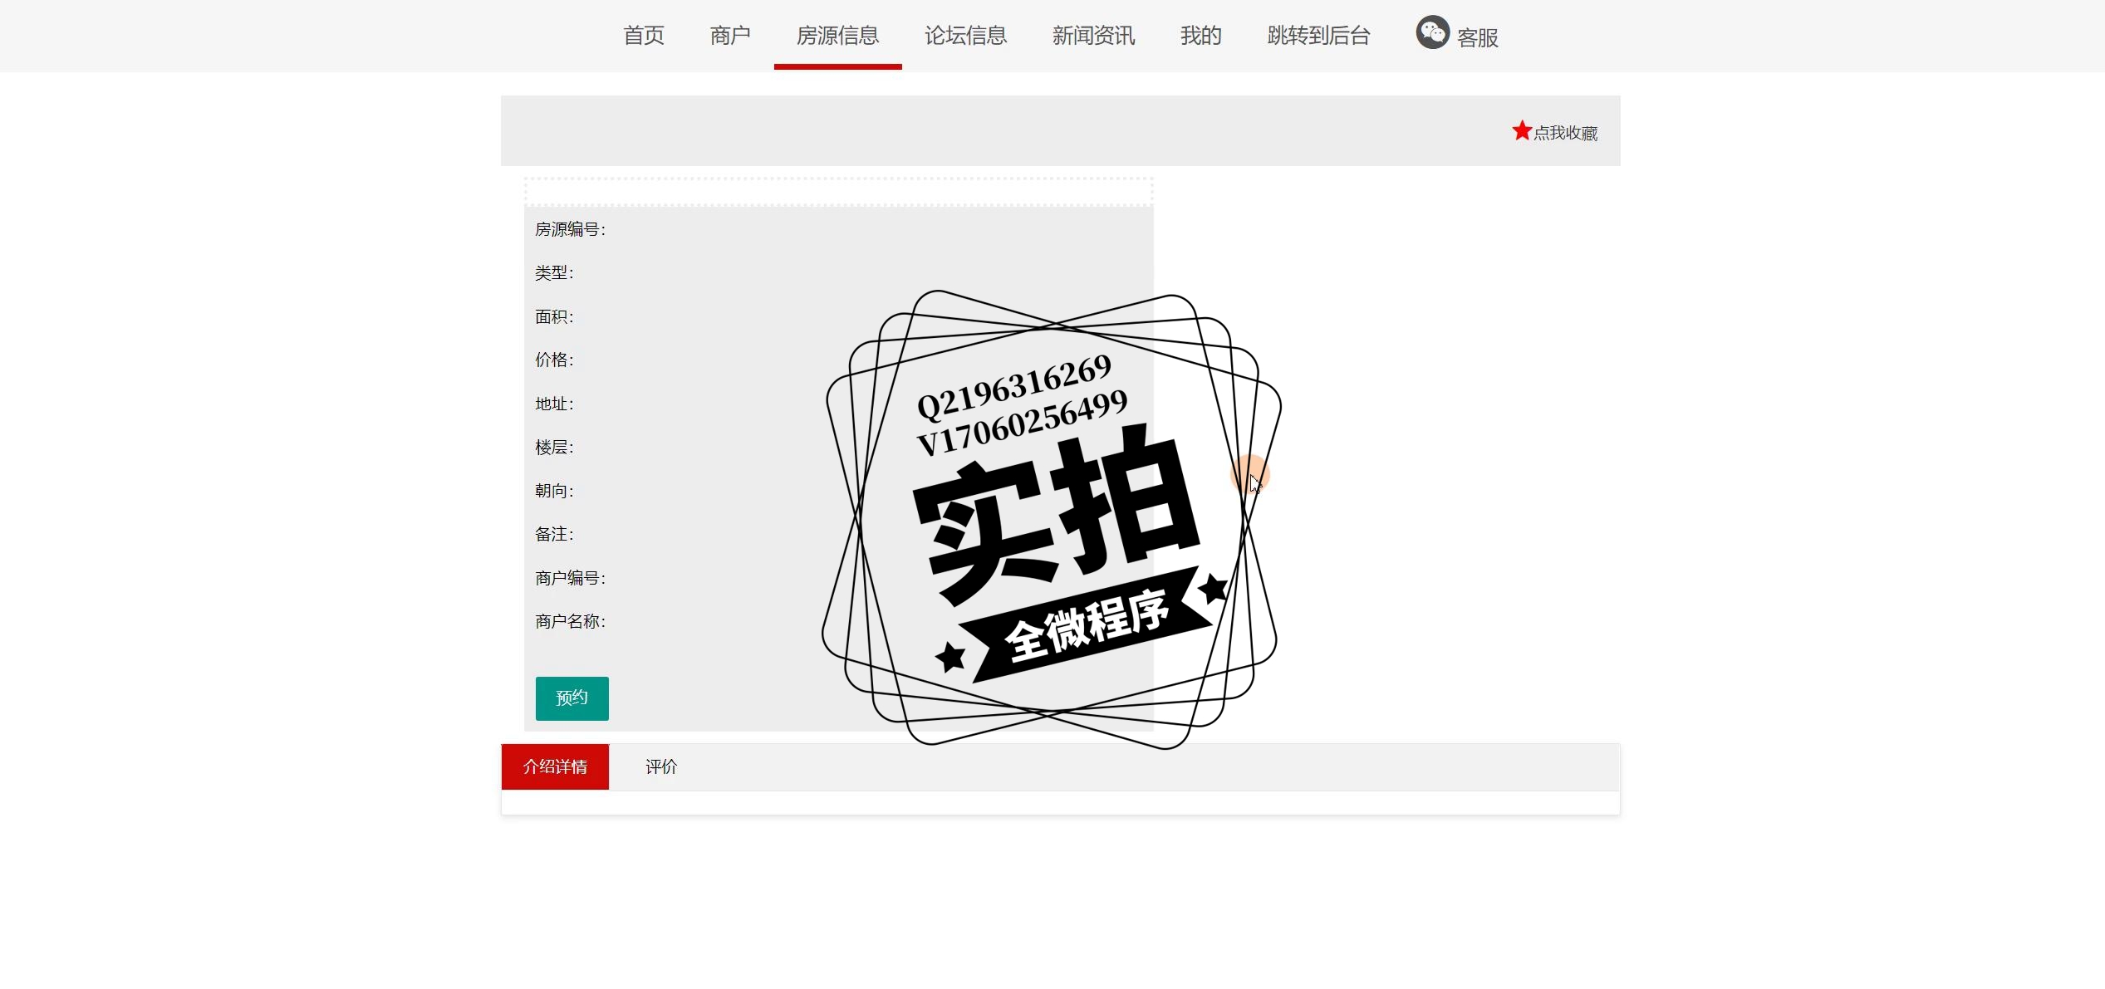Click 点我收藏 to bookmark listing
Image resolution: width=2105 pixels, height=989 pixels.
[x=1565, y=133]
